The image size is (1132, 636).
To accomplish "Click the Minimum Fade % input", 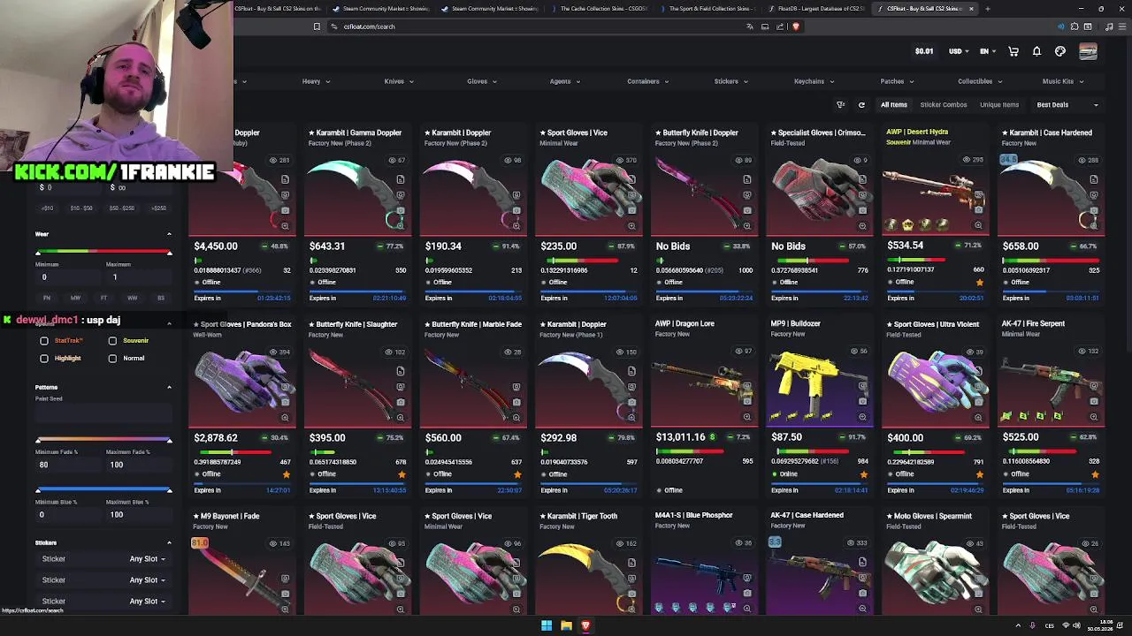I will (x=69, y=465).
